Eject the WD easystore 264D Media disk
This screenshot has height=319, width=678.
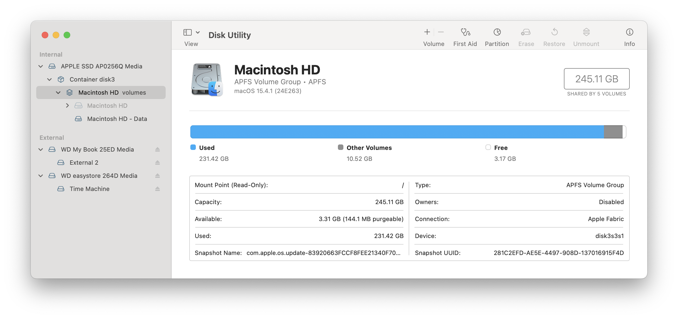157,176
